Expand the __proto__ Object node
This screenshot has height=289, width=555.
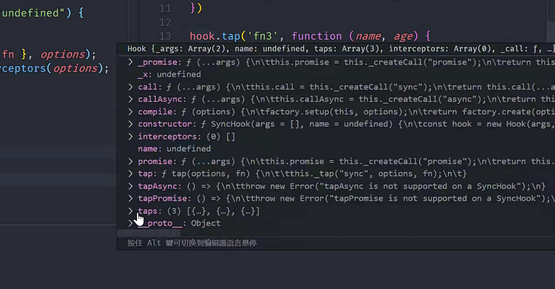point(130,223)
